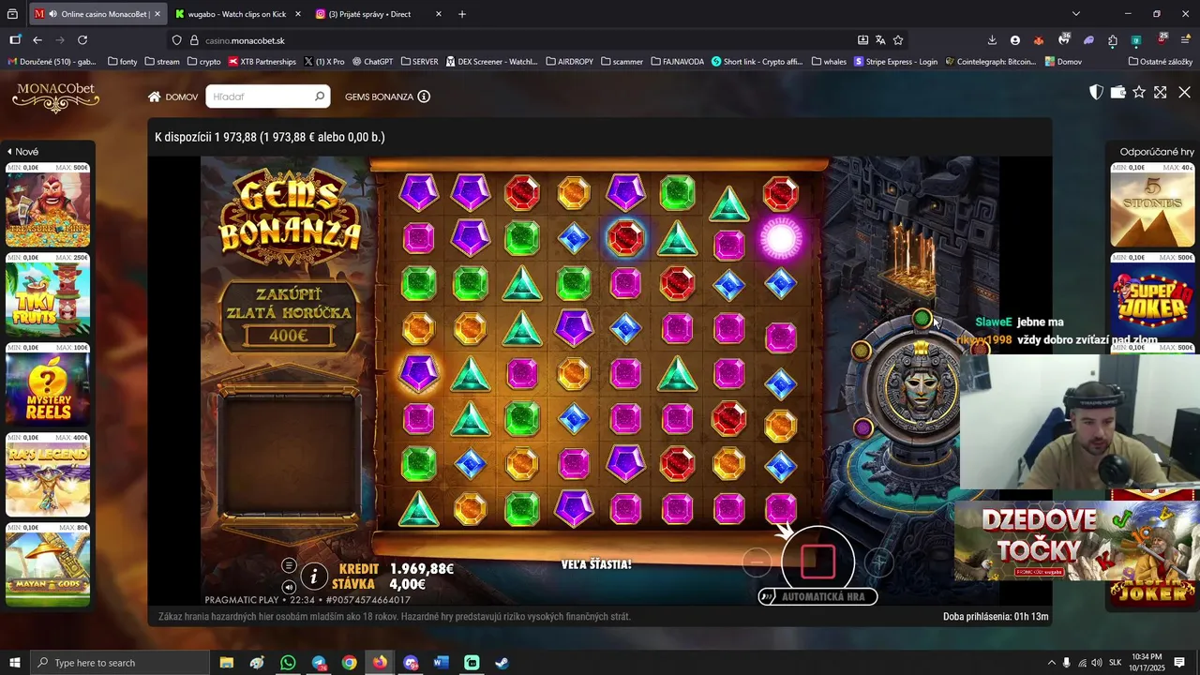The width and height of the screenshot is (1200, 675).
Task: Open the game info 'i' button
Action: [314, 577]
